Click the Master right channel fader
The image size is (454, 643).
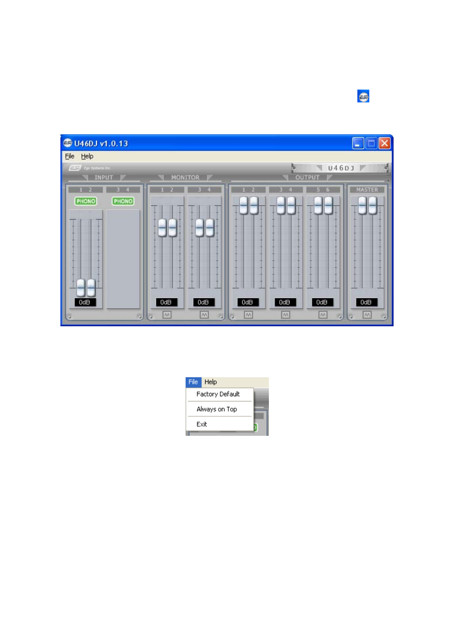pyautogui.click(x=373, y=205)
